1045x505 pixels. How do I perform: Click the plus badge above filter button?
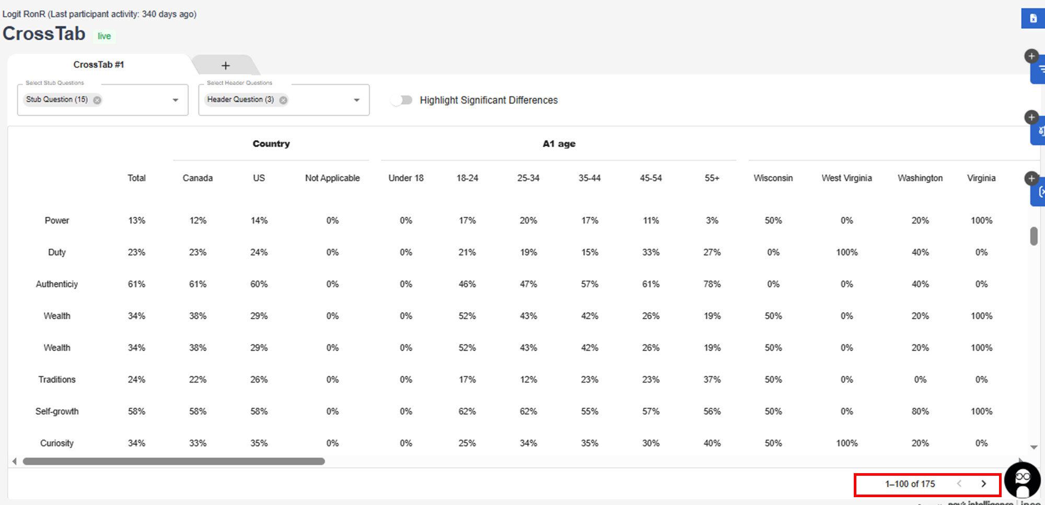pos(1031,56)
